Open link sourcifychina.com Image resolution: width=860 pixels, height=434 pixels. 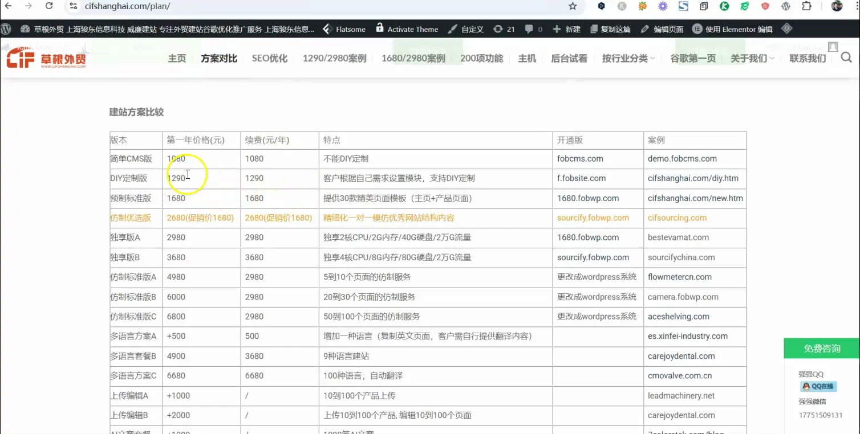(681, 257)
